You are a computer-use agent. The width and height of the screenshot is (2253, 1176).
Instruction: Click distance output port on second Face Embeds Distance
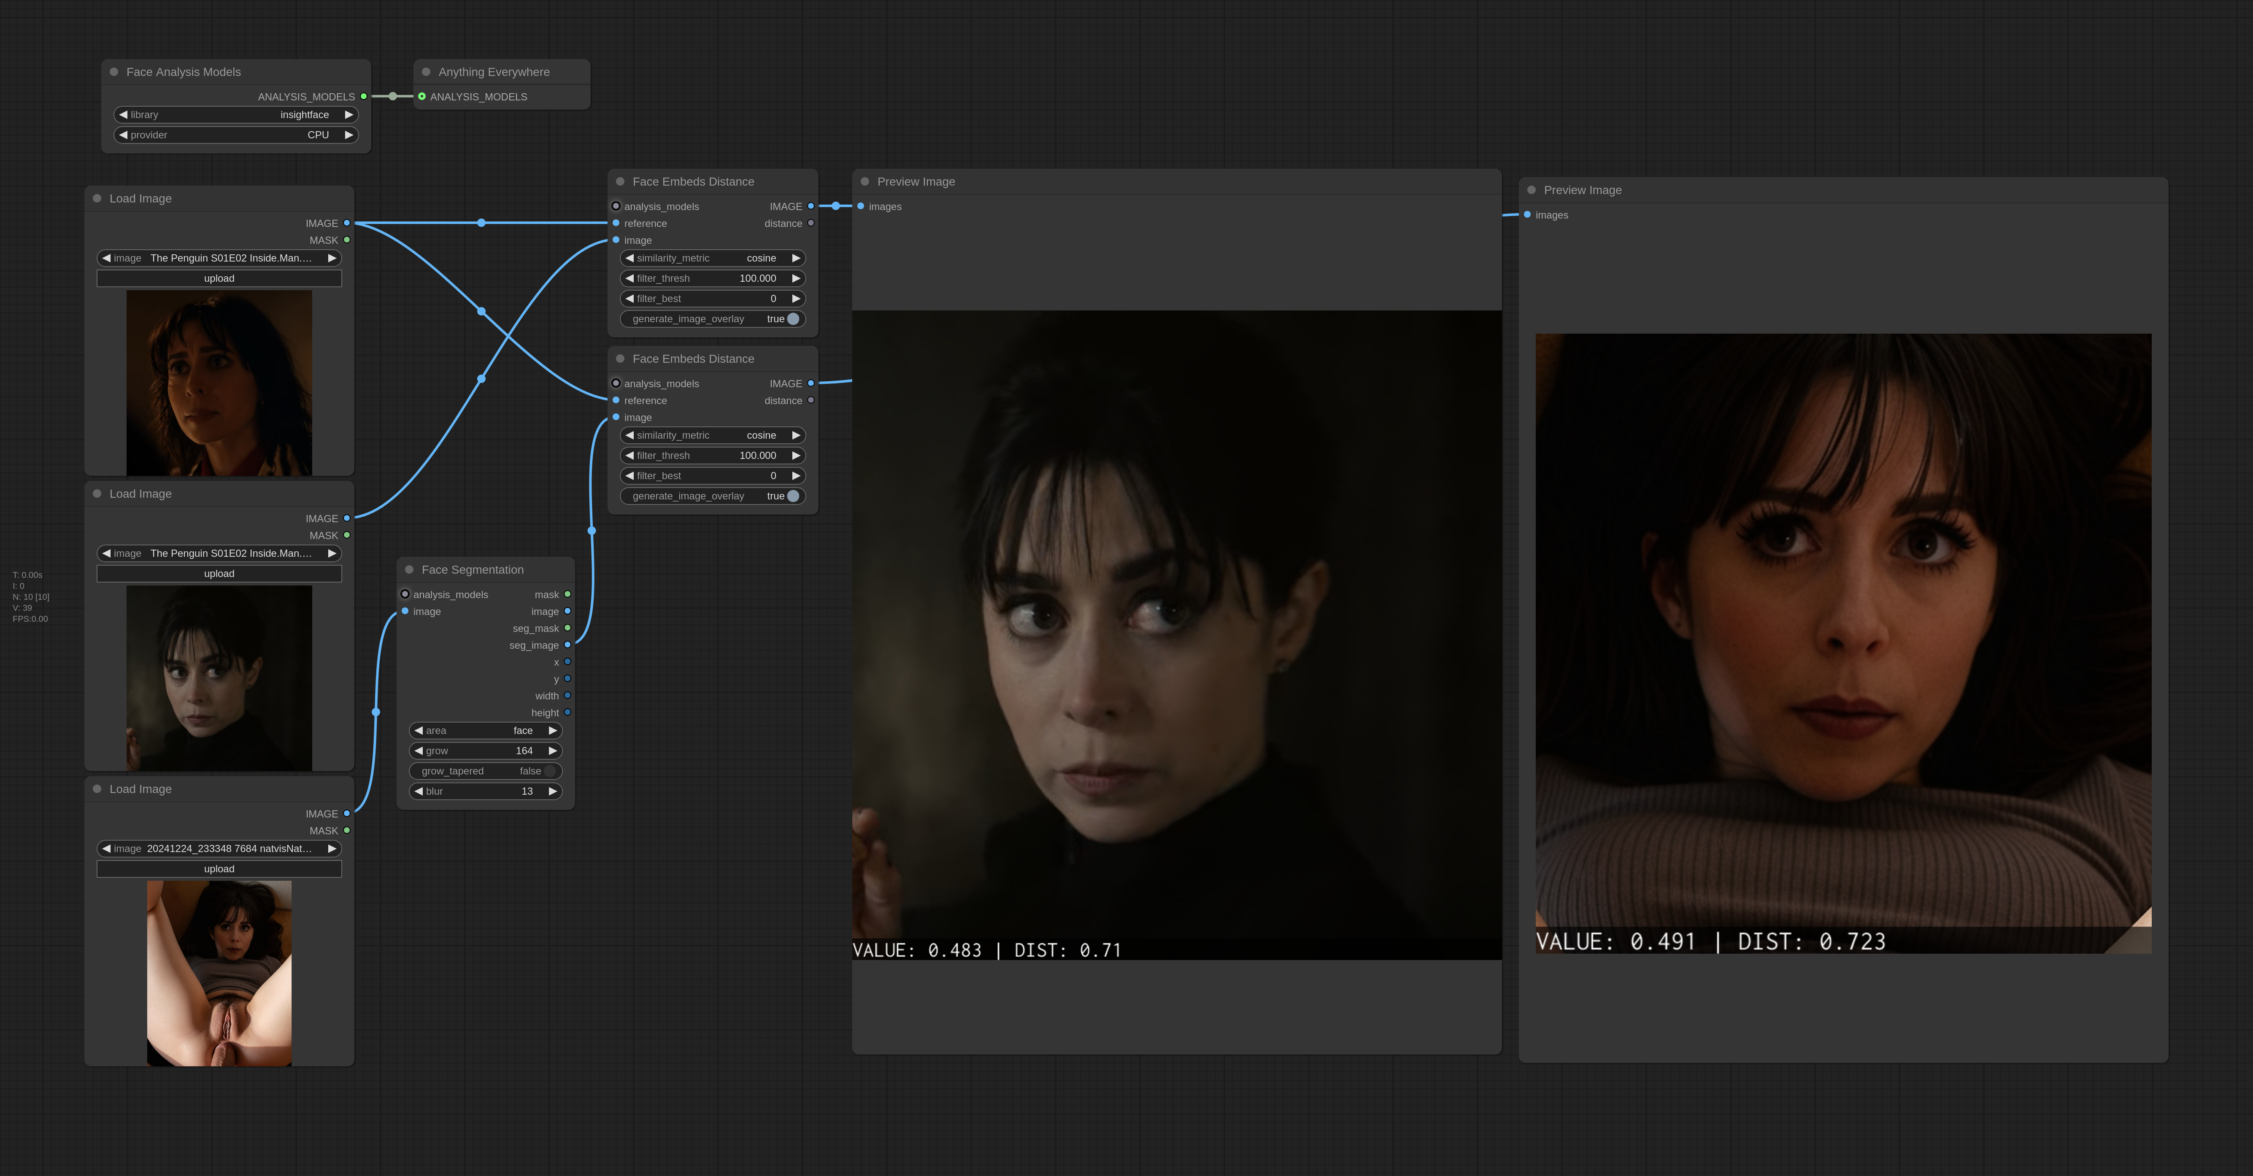tap(811, 400)
